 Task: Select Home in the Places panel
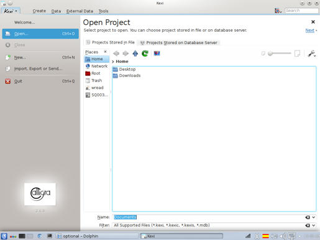tap(97, 59)
